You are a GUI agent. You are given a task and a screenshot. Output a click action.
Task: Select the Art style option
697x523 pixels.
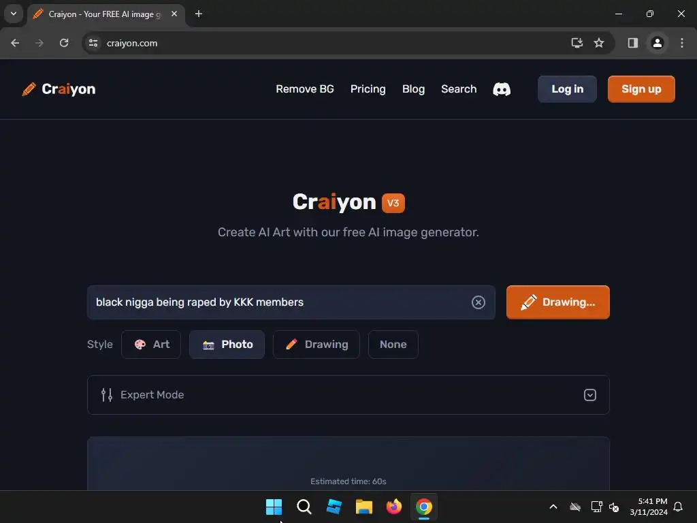tap(151, 345)
